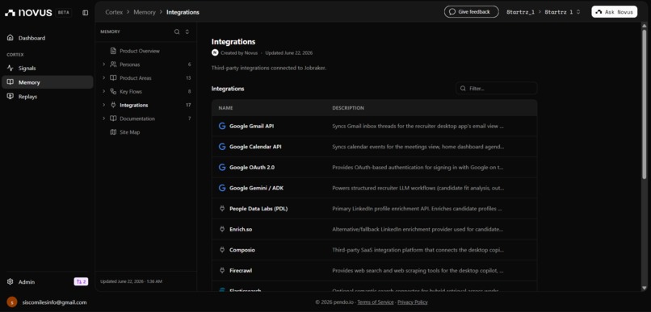This screenshot has width=651, height=312.
Task: Expand the Key Flows tree node
Action: click(x=104, y=92)
